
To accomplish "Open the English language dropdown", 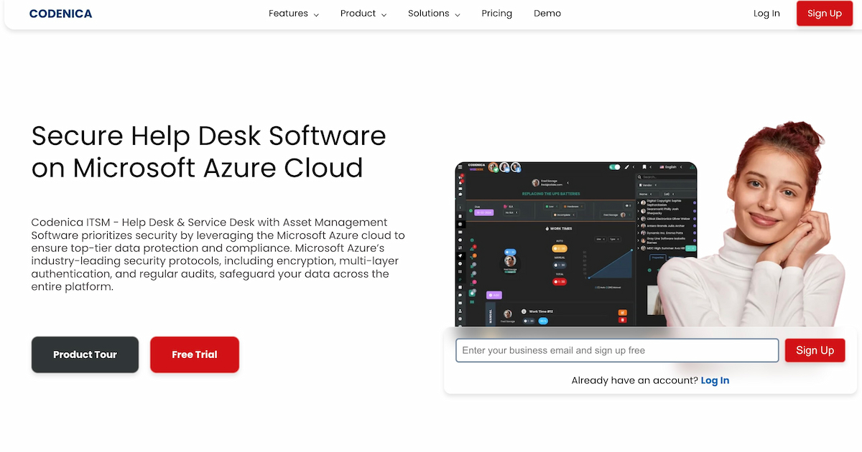I will click(669, 167).
